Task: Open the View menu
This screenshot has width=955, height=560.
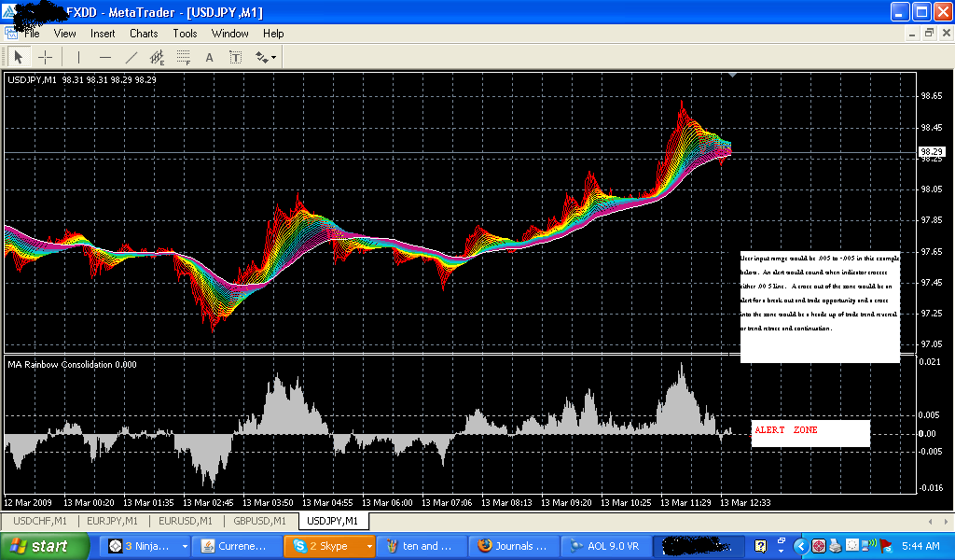Action: pyautogui.click(x=64, y=34)
